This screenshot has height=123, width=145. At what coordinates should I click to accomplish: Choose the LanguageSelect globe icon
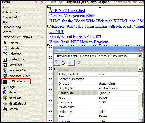pos(5,76)
